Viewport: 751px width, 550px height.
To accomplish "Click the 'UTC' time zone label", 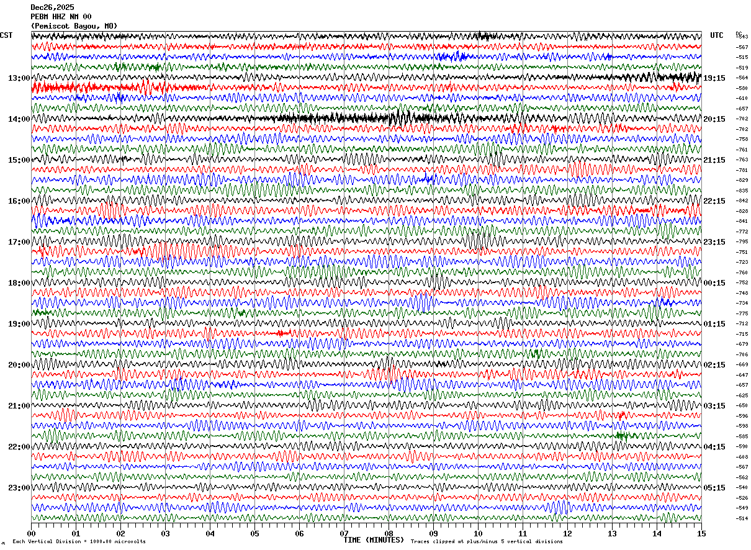I will point(717,35).
